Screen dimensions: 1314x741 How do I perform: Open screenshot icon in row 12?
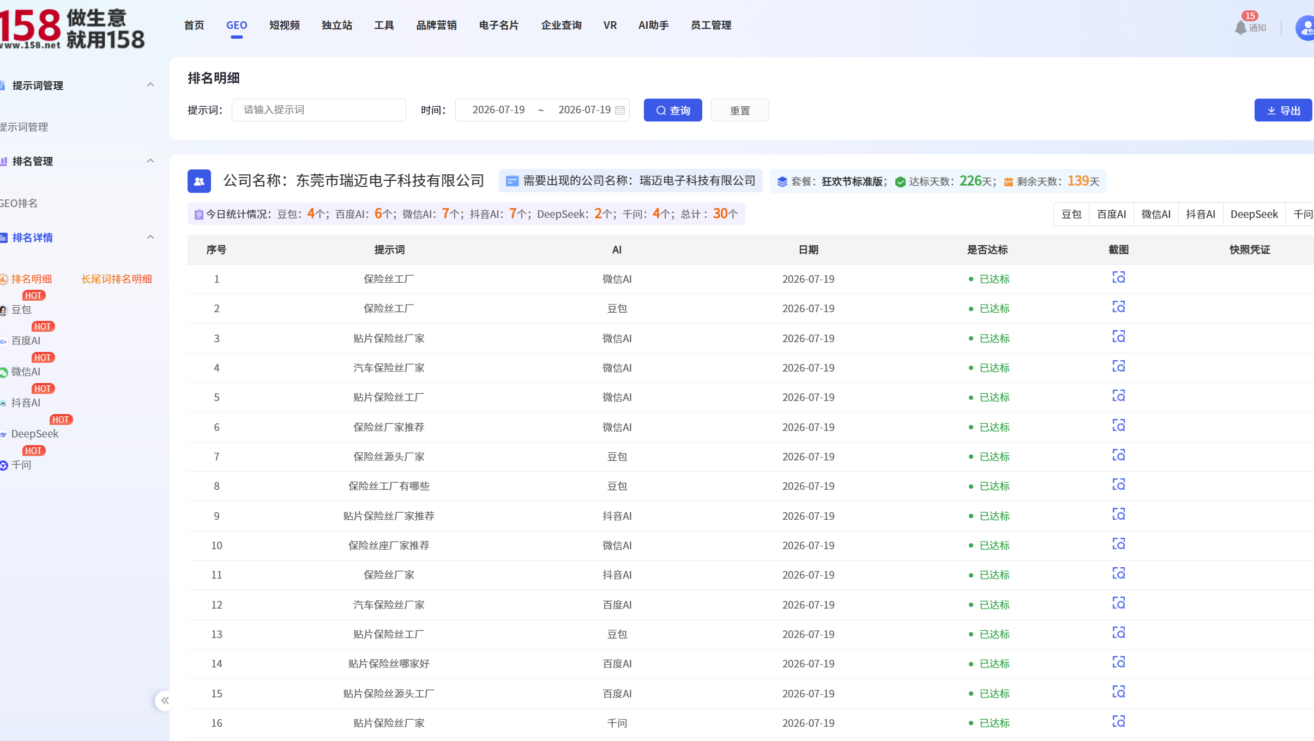[1118, 604]
